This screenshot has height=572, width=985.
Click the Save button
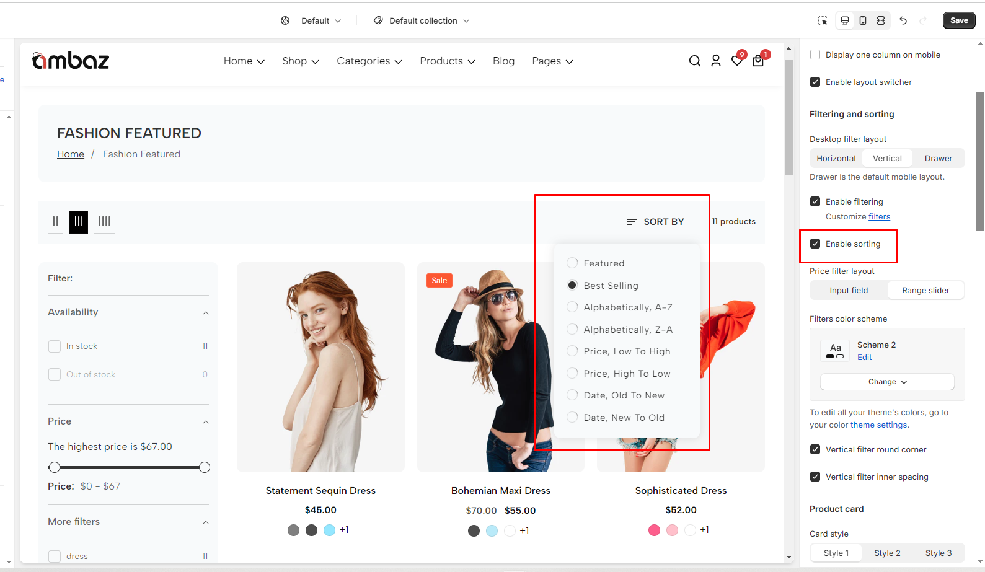click(958, 20)
